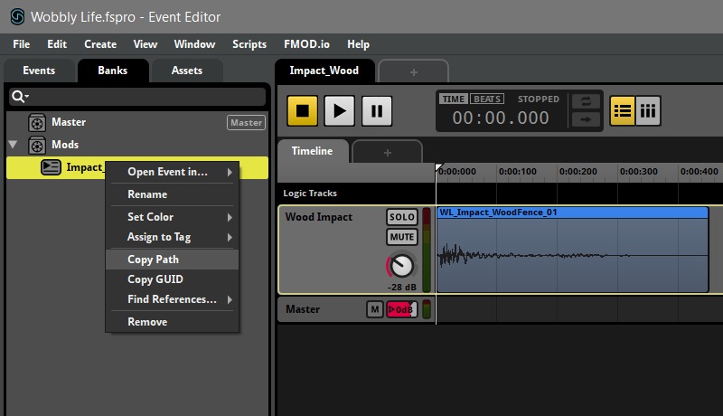Click the -28 dB volume value
The width and height of the screenshot is (723, 416).
[x=401, y=287]
